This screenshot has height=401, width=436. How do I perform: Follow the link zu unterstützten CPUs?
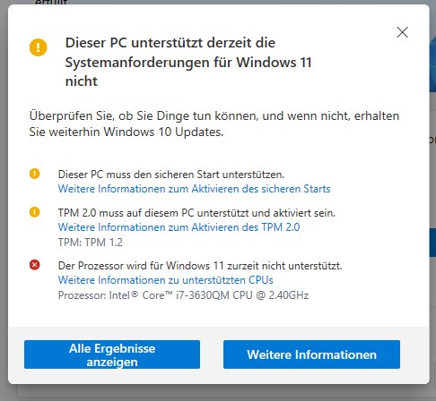coord(166,280)
